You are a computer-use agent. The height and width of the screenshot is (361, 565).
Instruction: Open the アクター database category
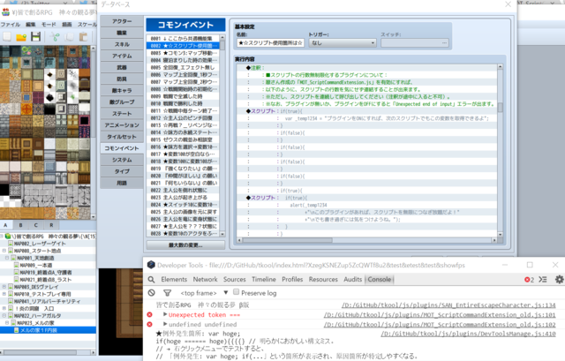(x=122, y=21)
